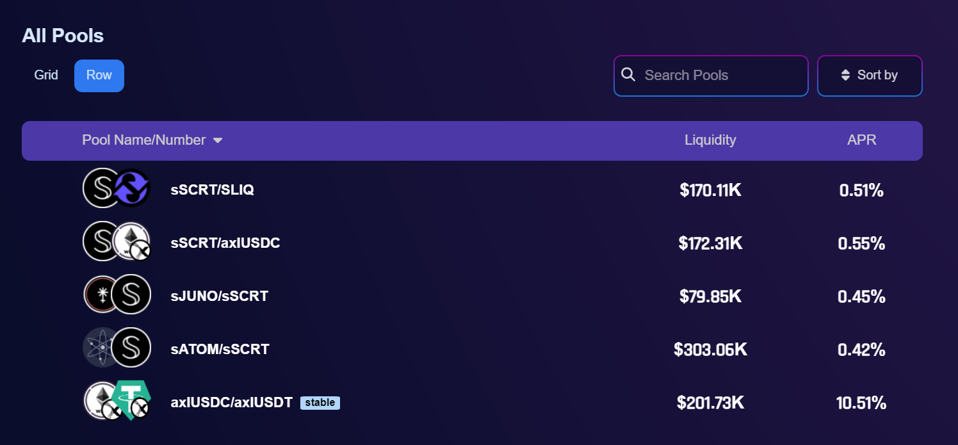
Task: Click the sATOM token icon
Action: pyautogui.click(x=102, y=348)
